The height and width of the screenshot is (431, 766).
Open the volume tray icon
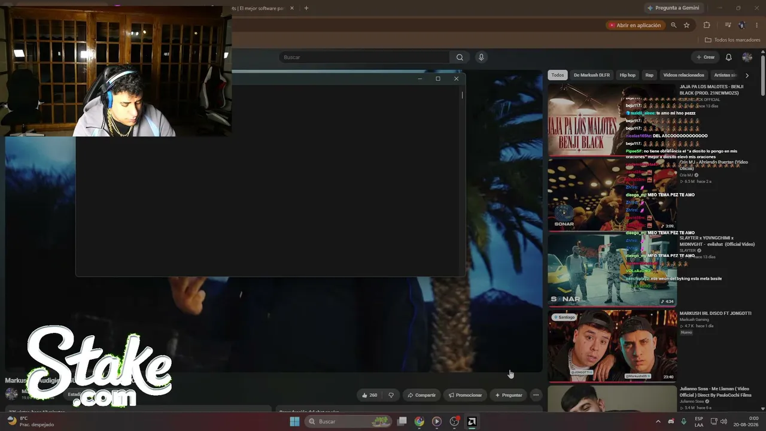725,421
